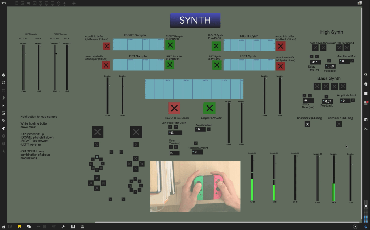370x230 pixels.
Task: Open the 75% zoom dropdown
Action: 5,3
